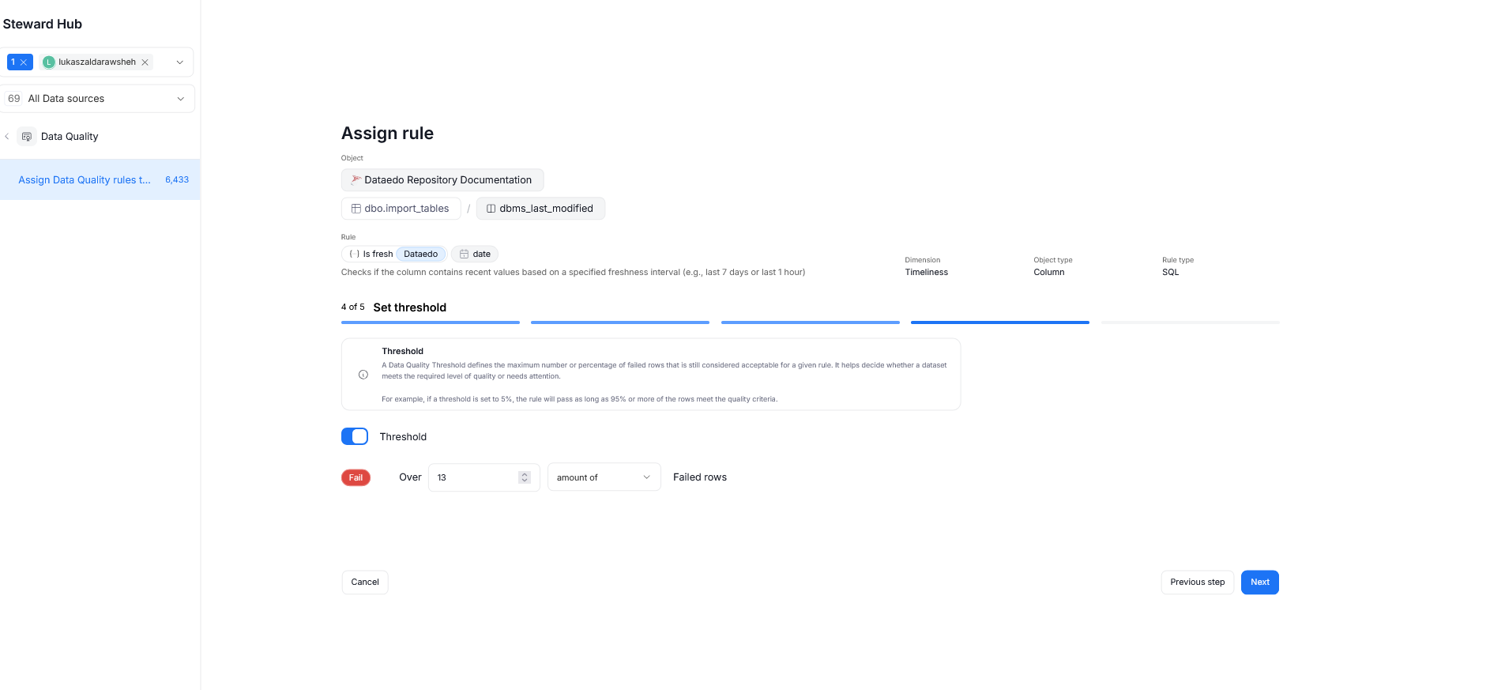Disable the Threshold toggle switch
The width and height of the screenshot is (1490, 690).
[x=355, y=436]
